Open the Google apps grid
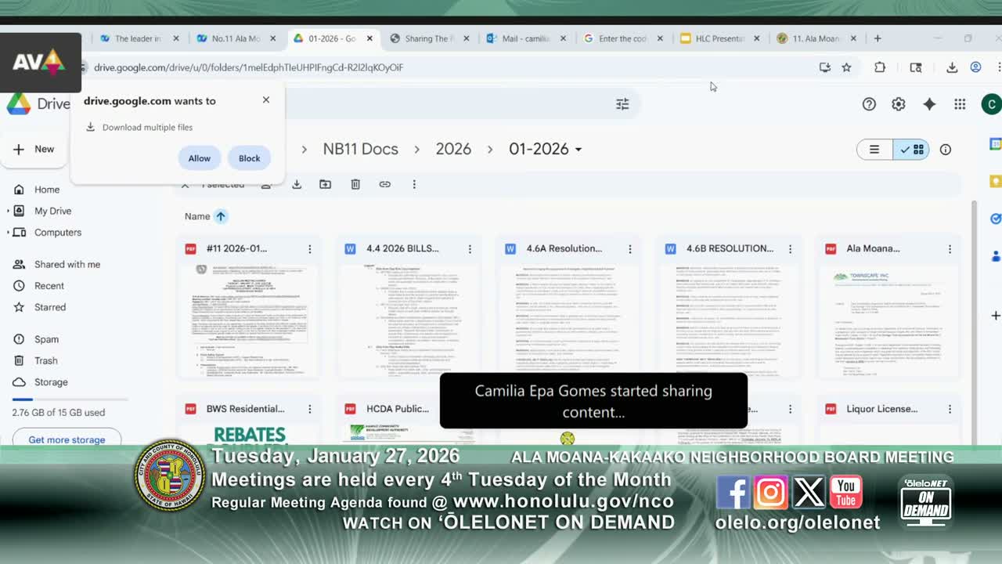This screenshot has width=1002, height=564. click(960, 104)
